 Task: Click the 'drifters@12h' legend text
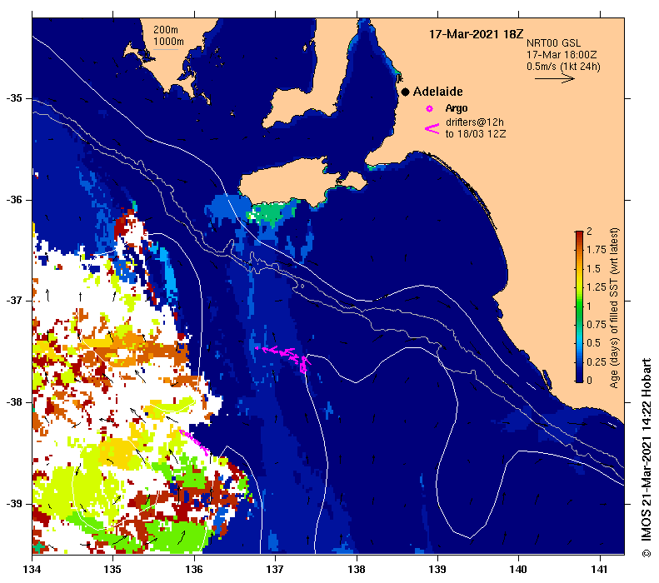(475, 122)
